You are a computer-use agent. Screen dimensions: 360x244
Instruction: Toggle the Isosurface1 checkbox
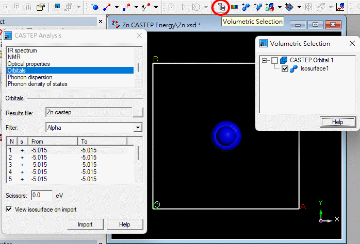click(285, 68)
